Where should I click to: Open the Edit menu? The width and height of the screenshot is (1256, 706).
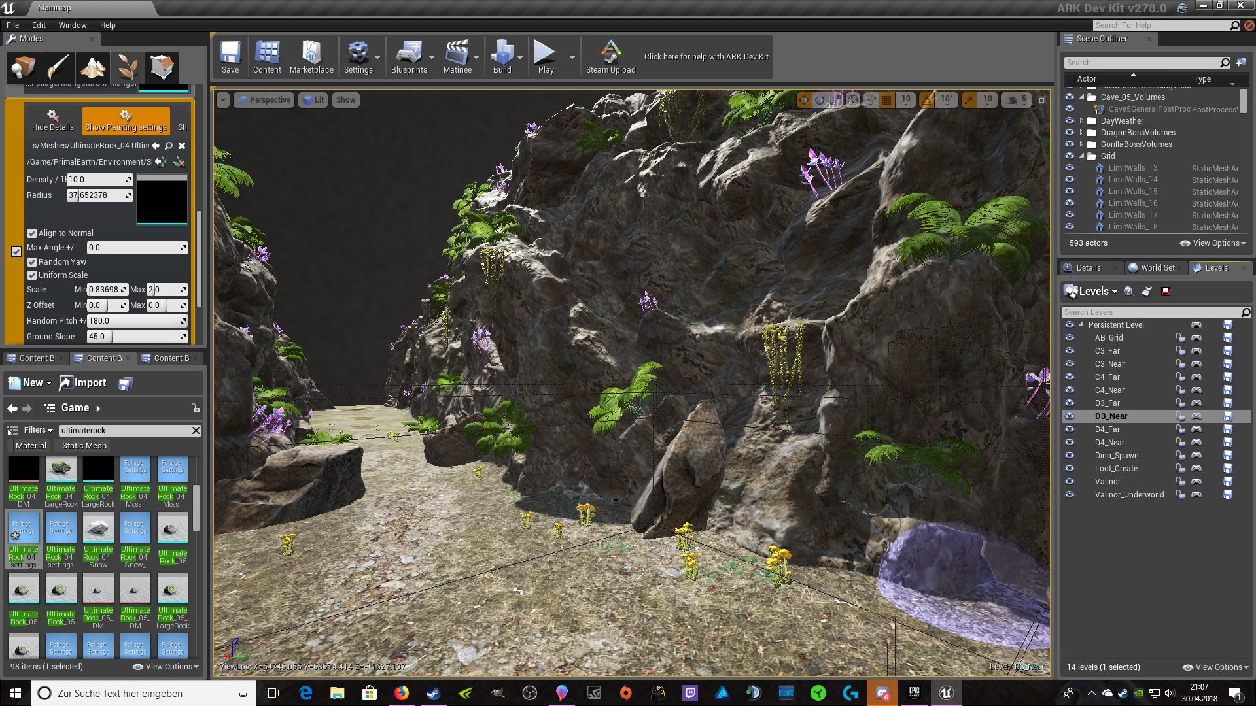(x=39, y=25)
